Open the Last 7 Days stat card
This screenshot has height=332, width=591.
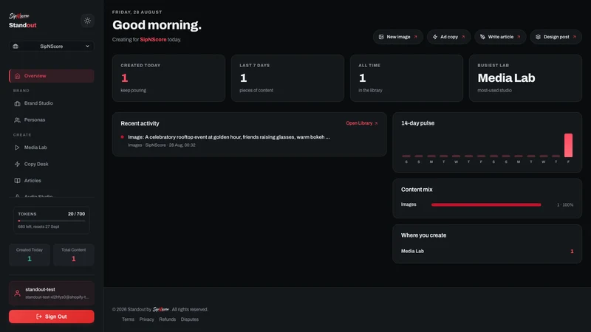(287, 78)
